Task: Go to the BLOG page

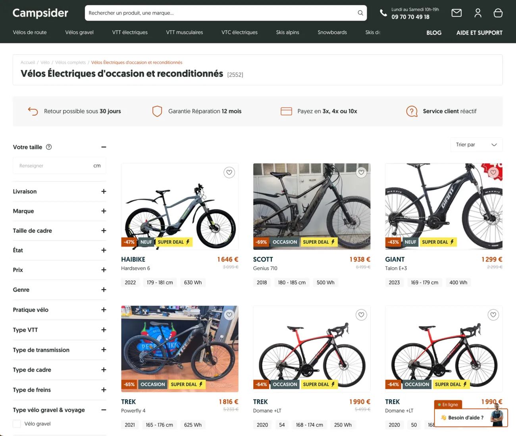Action: click(x=434, y=33)
